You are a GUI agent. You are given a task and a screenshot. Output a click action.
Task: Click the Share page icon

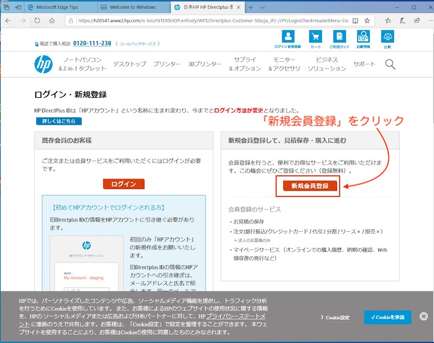click(x=417, y=21)
